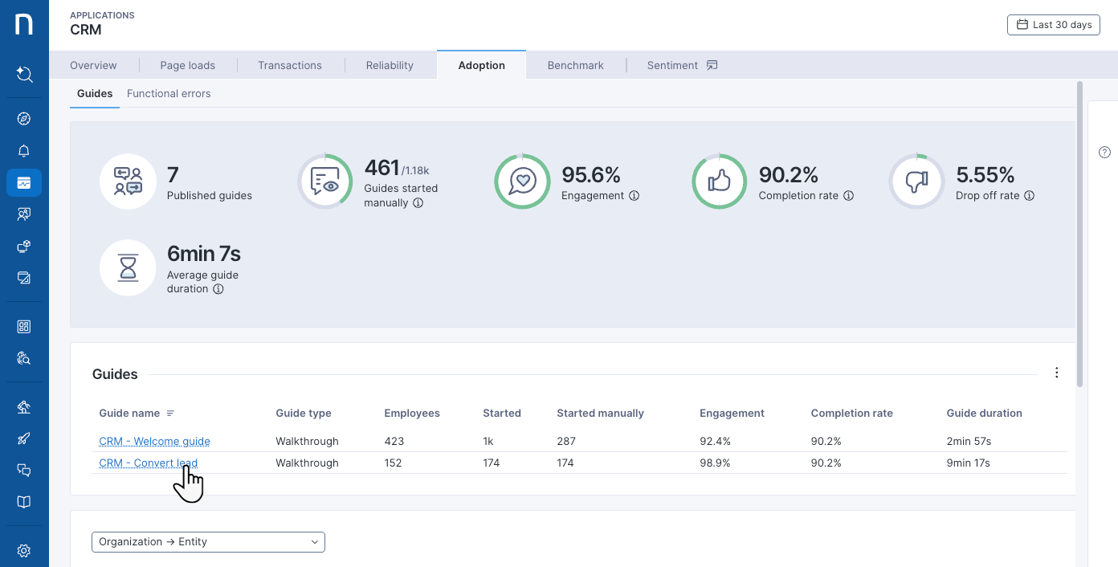Image resolution: width=1118 pixels, height=567 pixels.
Task: Show info for Completion rate metric
Action: click(x=848, y=196)
